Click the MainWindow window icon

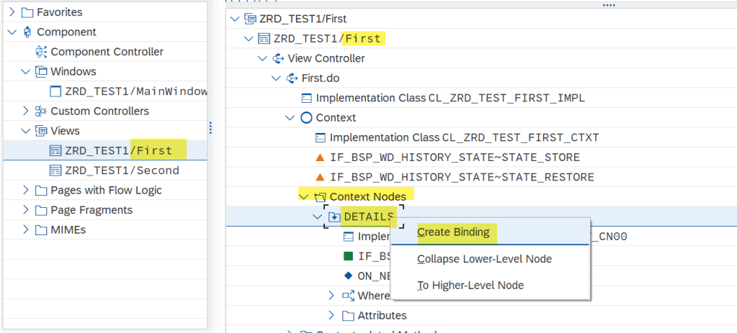pos(55,91)
